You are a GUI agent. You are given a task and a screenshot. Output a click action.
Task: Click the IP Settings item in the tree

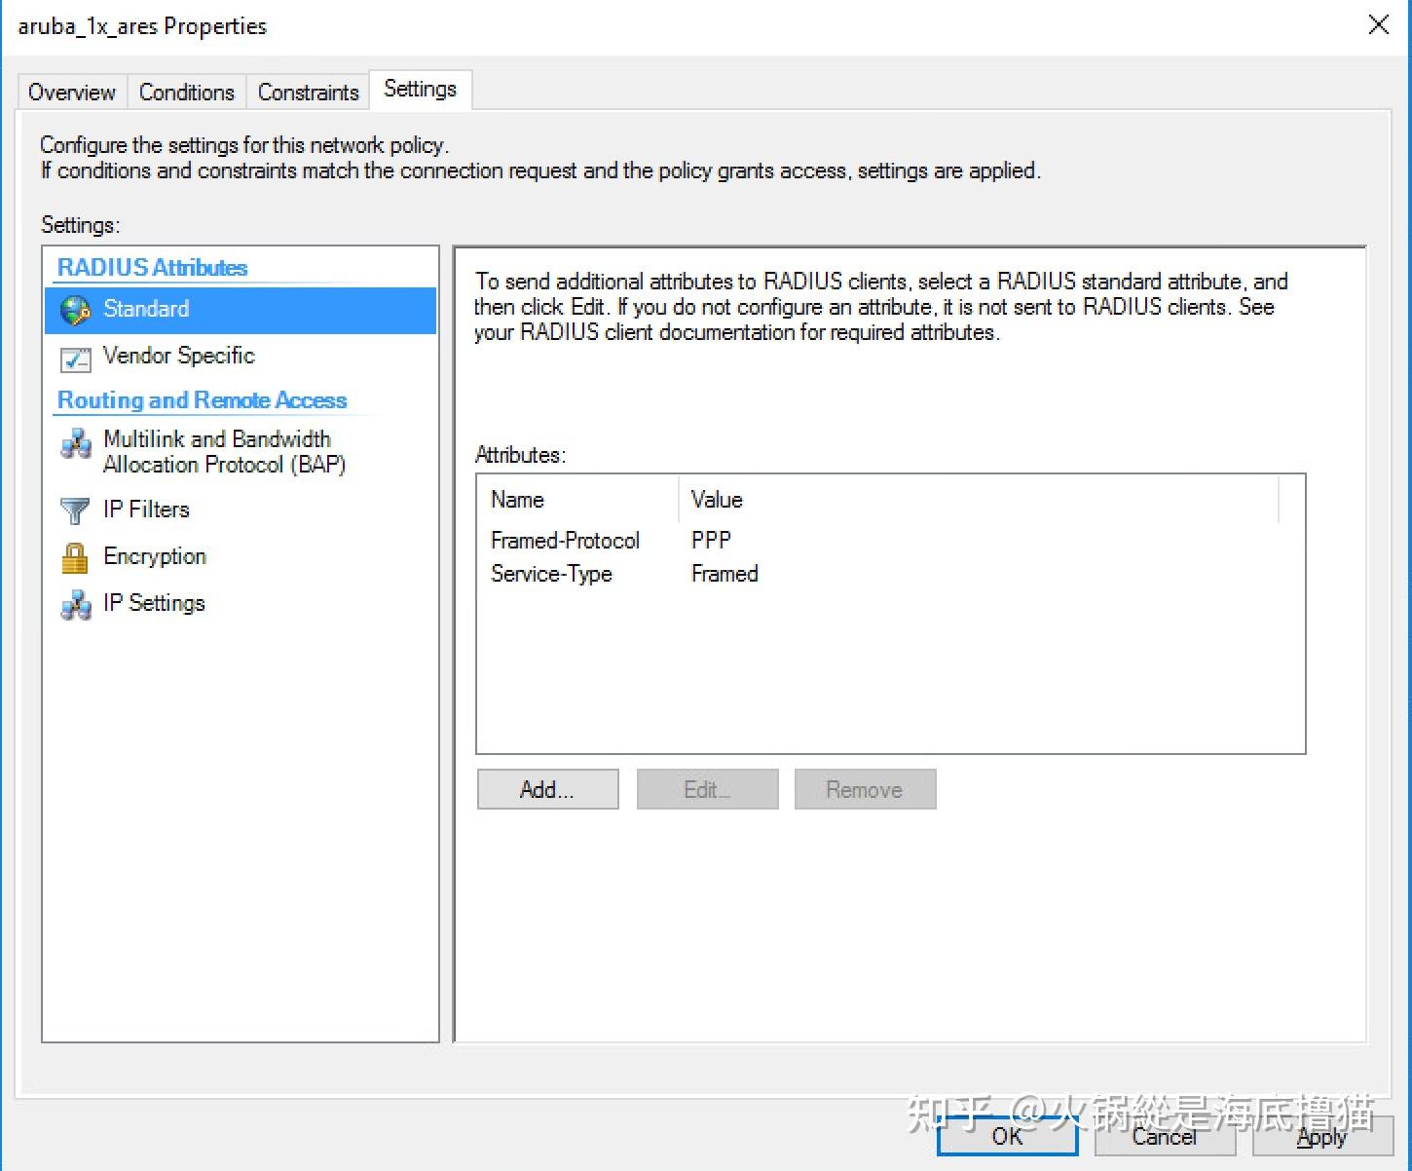[153, 602]
